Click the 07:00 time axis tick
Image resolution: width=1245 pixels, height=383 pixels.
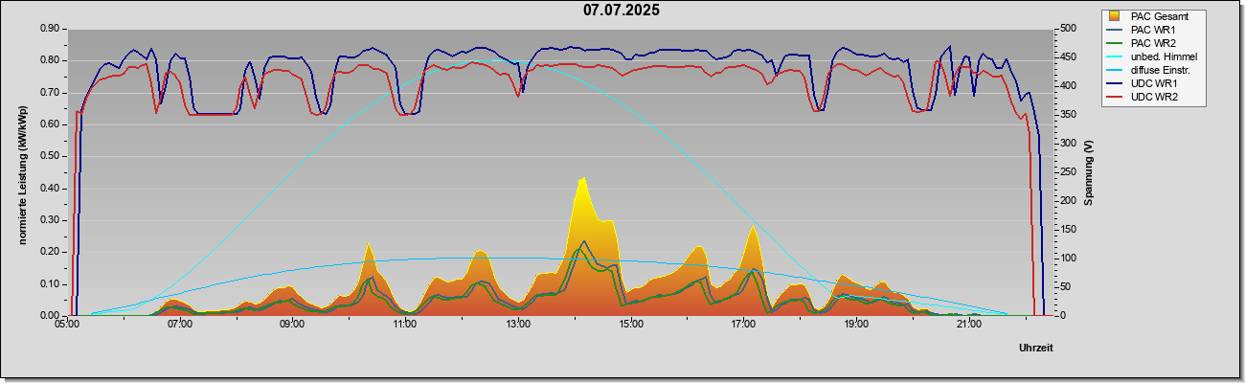point(180,326)
